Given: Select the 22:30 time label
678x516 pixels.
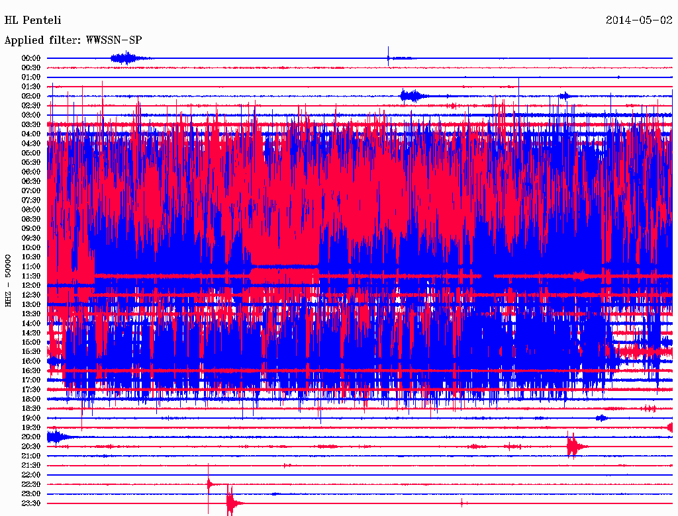Looking at the screenshot, I should (x=31, y=484).
